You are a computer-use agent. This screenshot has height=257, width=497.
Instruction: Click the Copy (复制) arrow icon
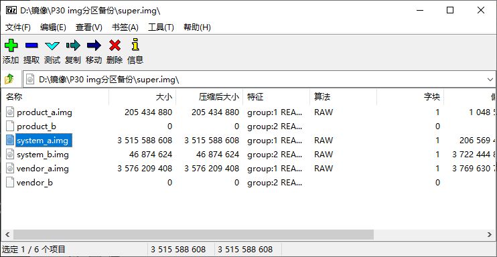coord(73,46)
